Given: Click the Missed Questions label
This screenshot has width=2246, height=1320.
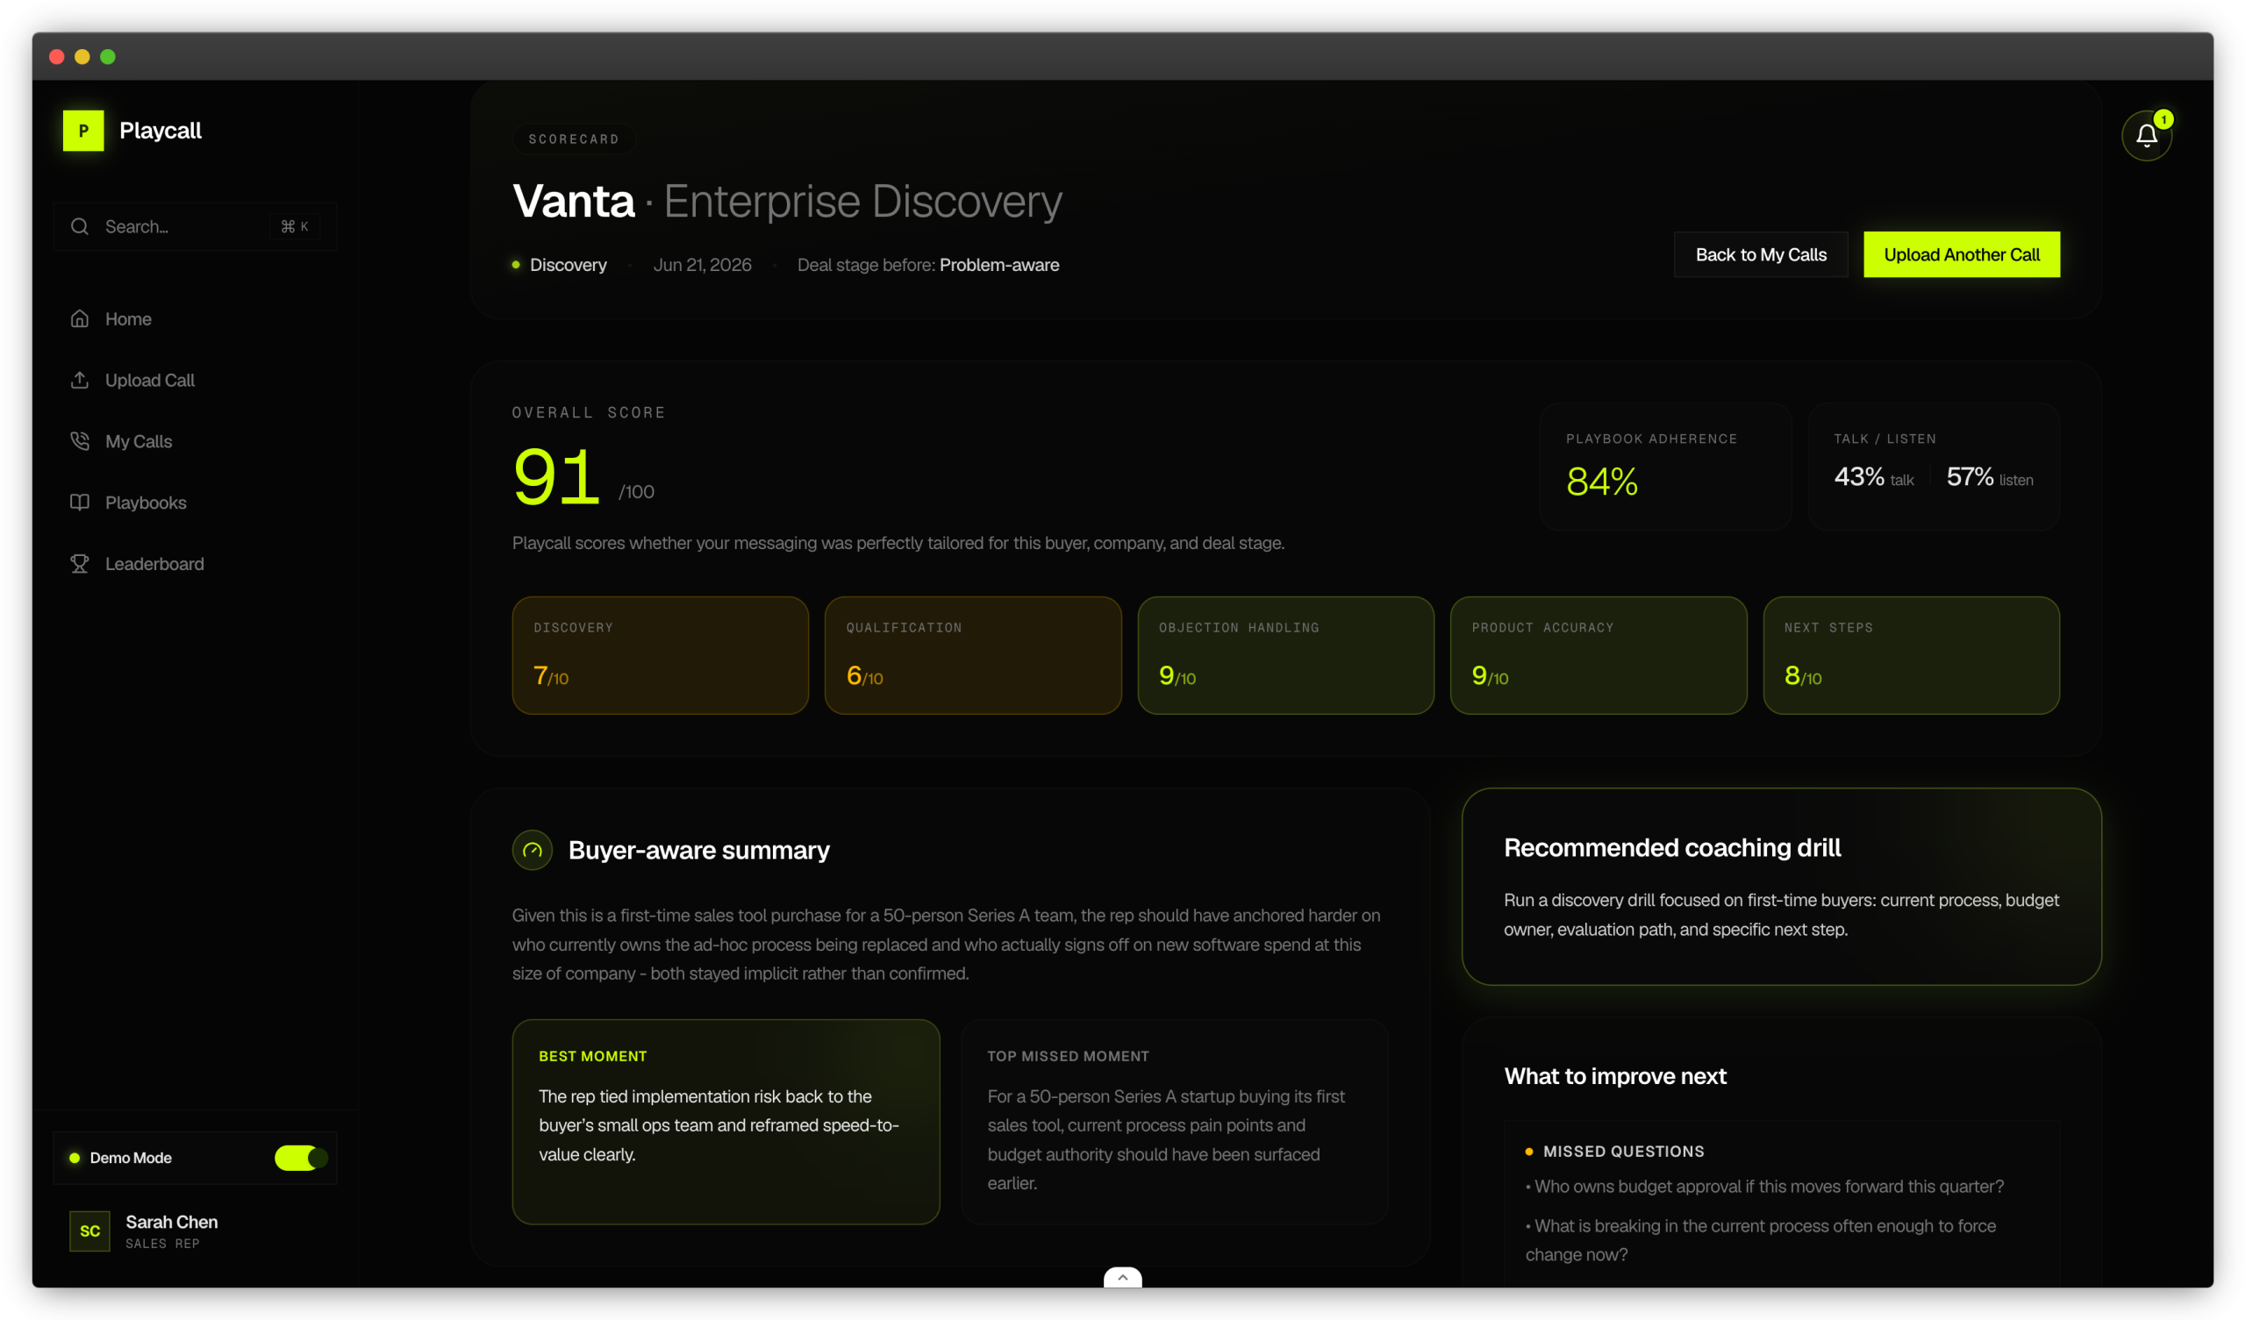Looking at the screenshot, I should click(x=1623, y=1152).
